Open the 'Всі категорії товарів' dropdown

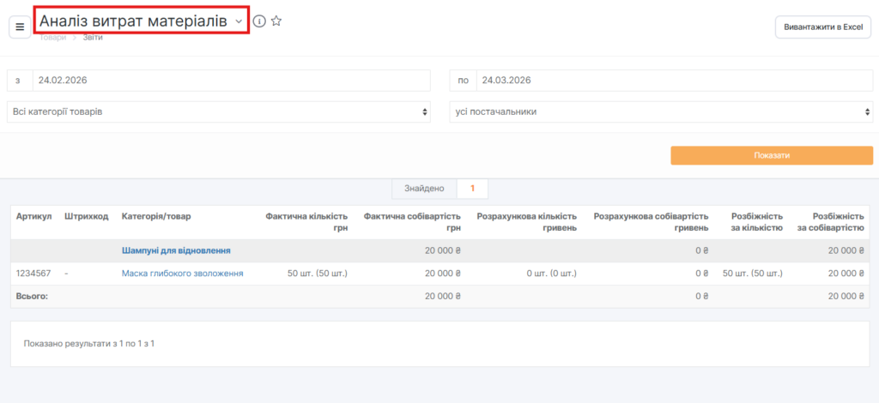219,111
